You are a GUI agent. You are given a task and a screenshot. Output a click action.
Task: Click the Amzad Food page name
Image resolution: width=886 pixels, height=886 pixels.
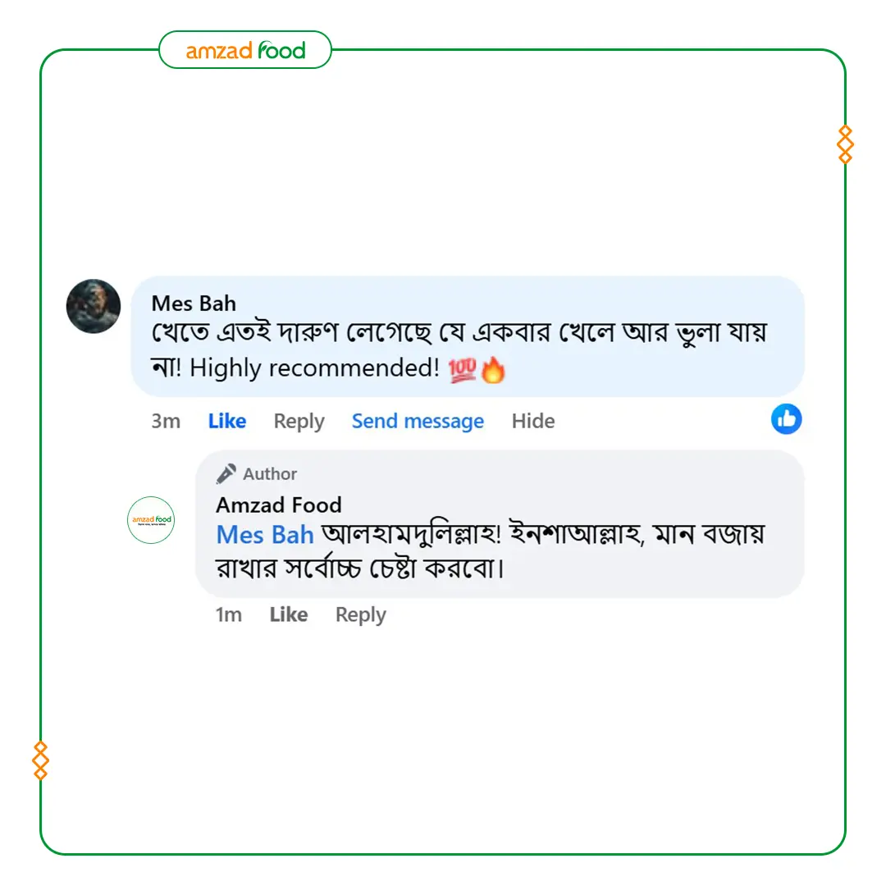tap(279, 505)
